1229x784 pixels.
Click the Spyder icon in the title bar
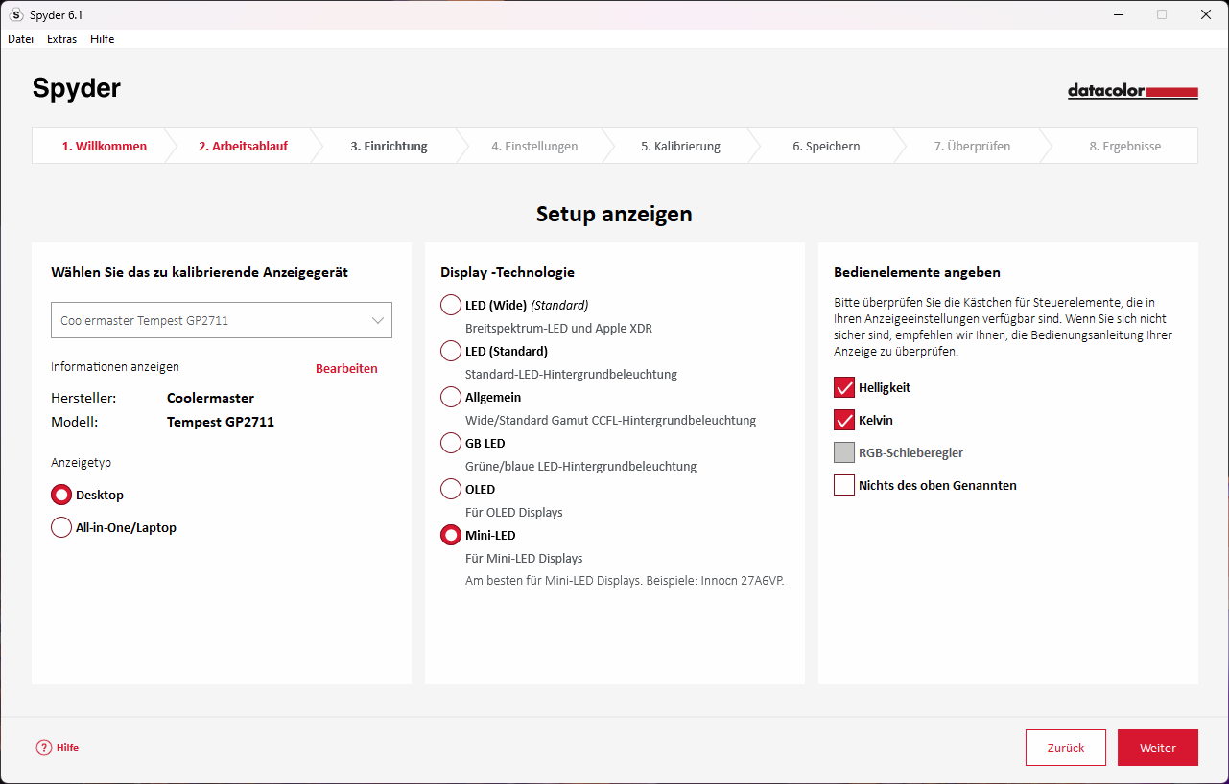[14, 14]
